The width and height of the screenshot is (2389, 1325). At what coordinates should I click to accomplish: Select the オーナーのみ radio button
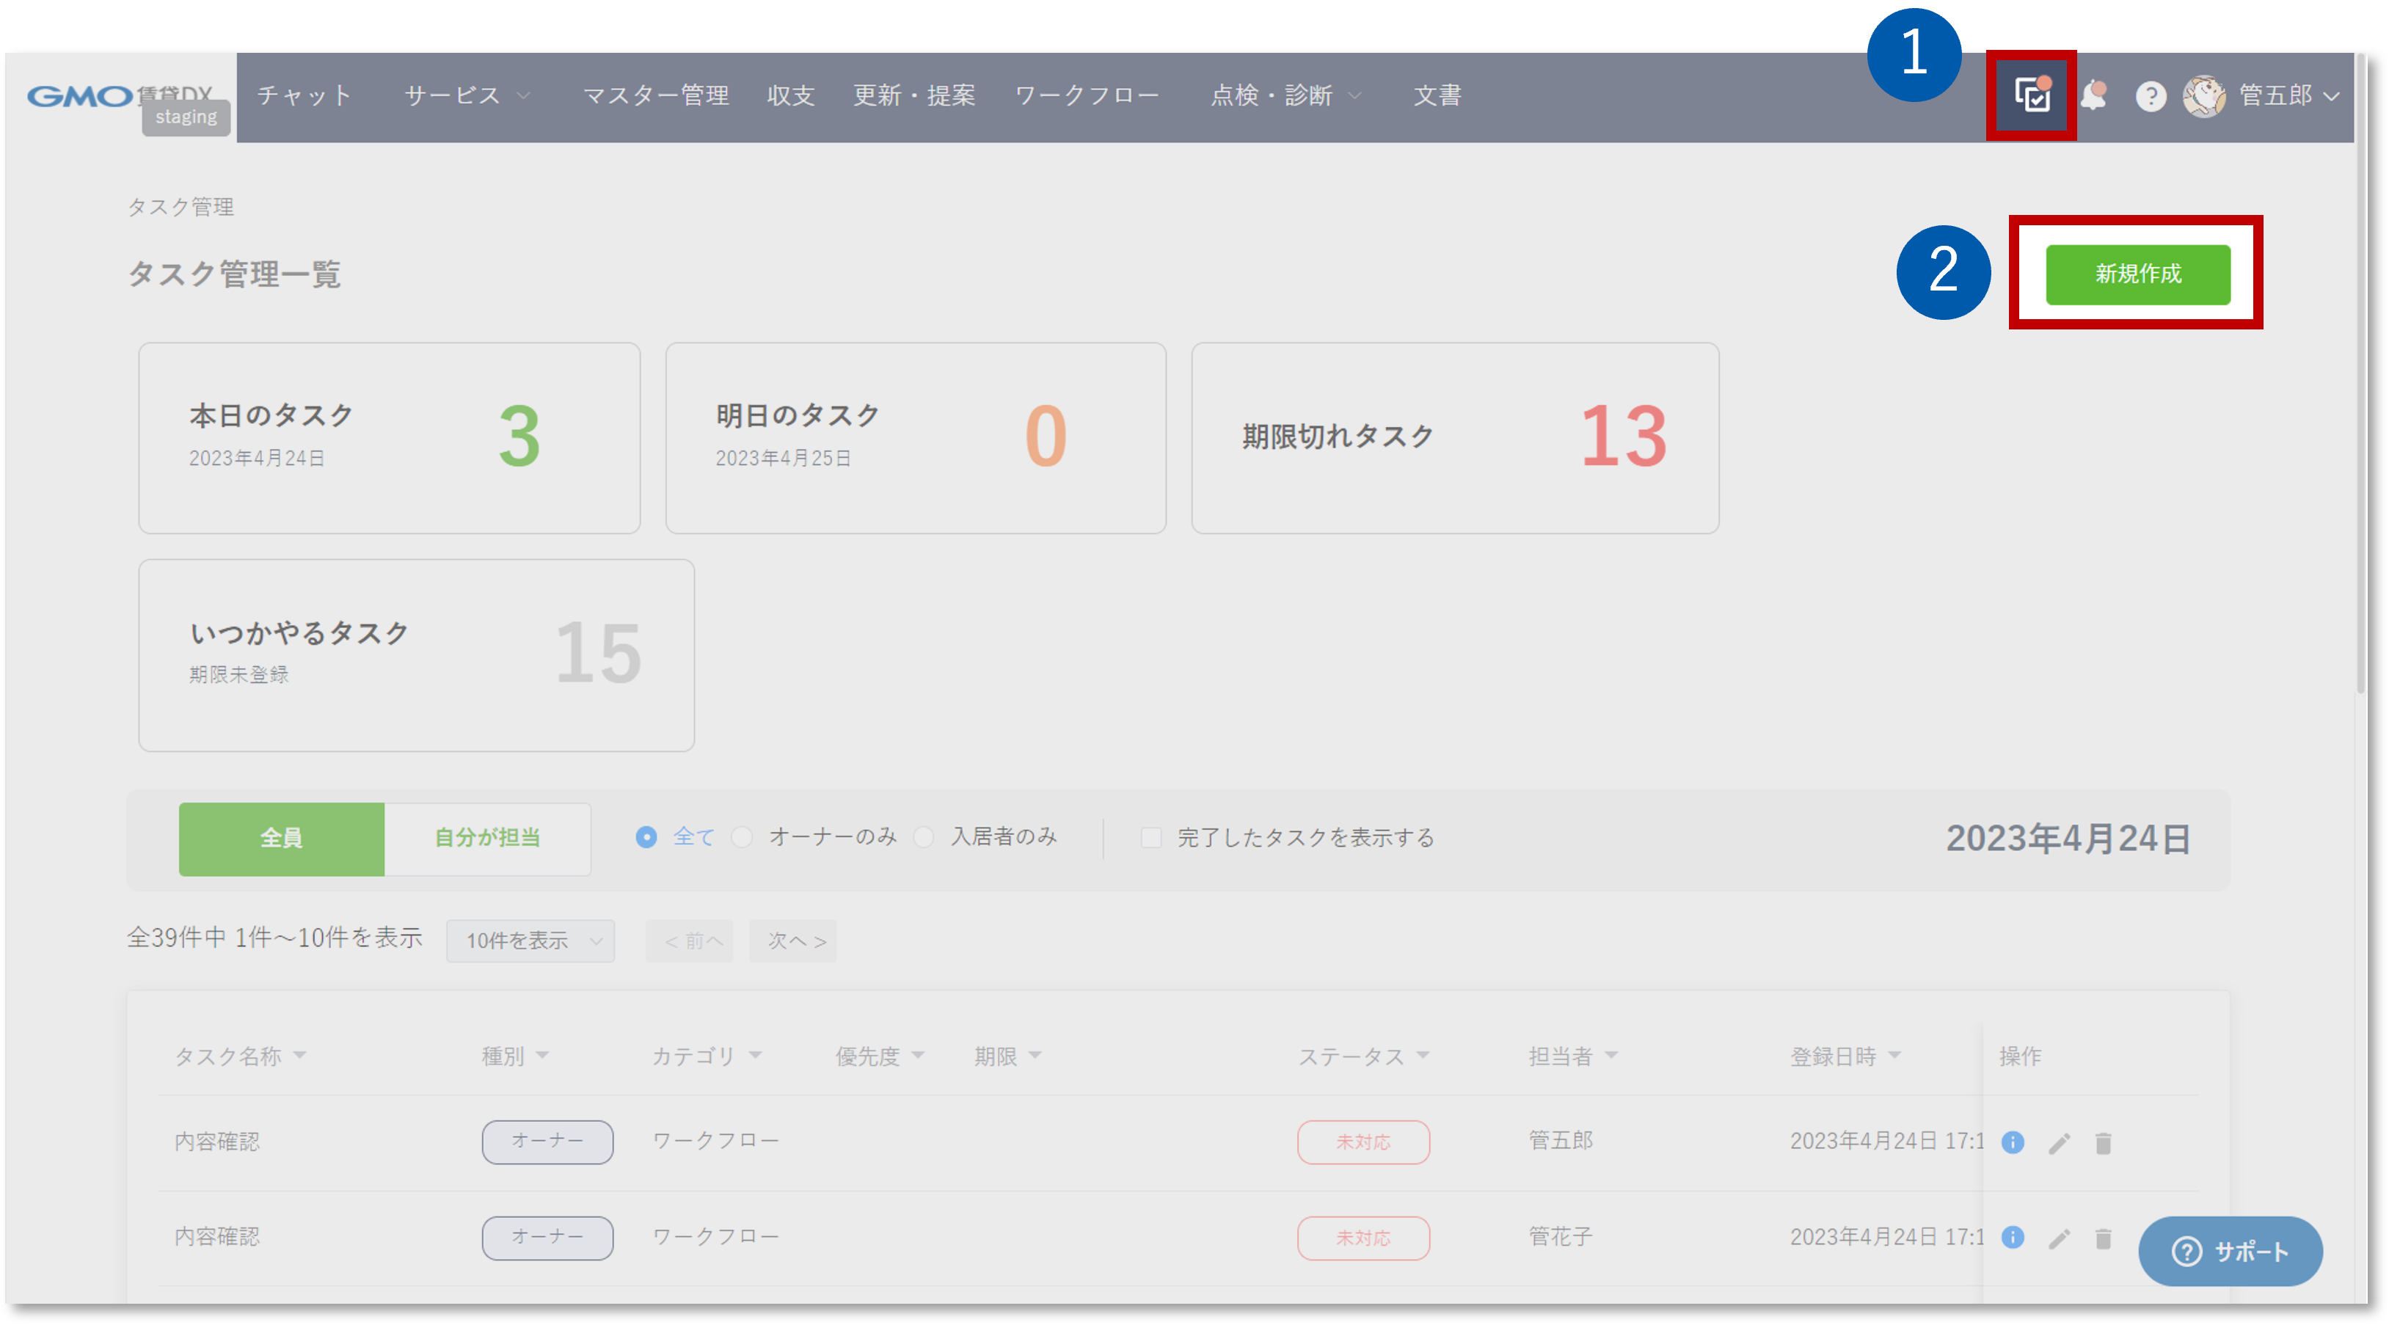click(x=742, y=837)
